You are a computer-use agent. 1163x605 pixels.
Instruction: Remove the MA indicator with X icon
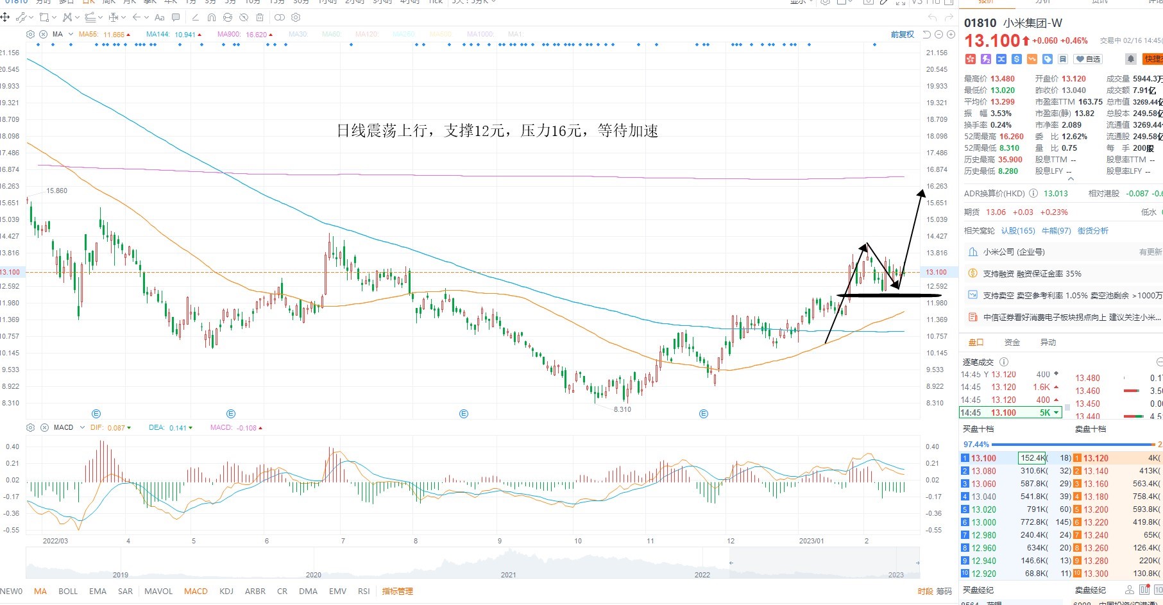click(x=43, y=34)
